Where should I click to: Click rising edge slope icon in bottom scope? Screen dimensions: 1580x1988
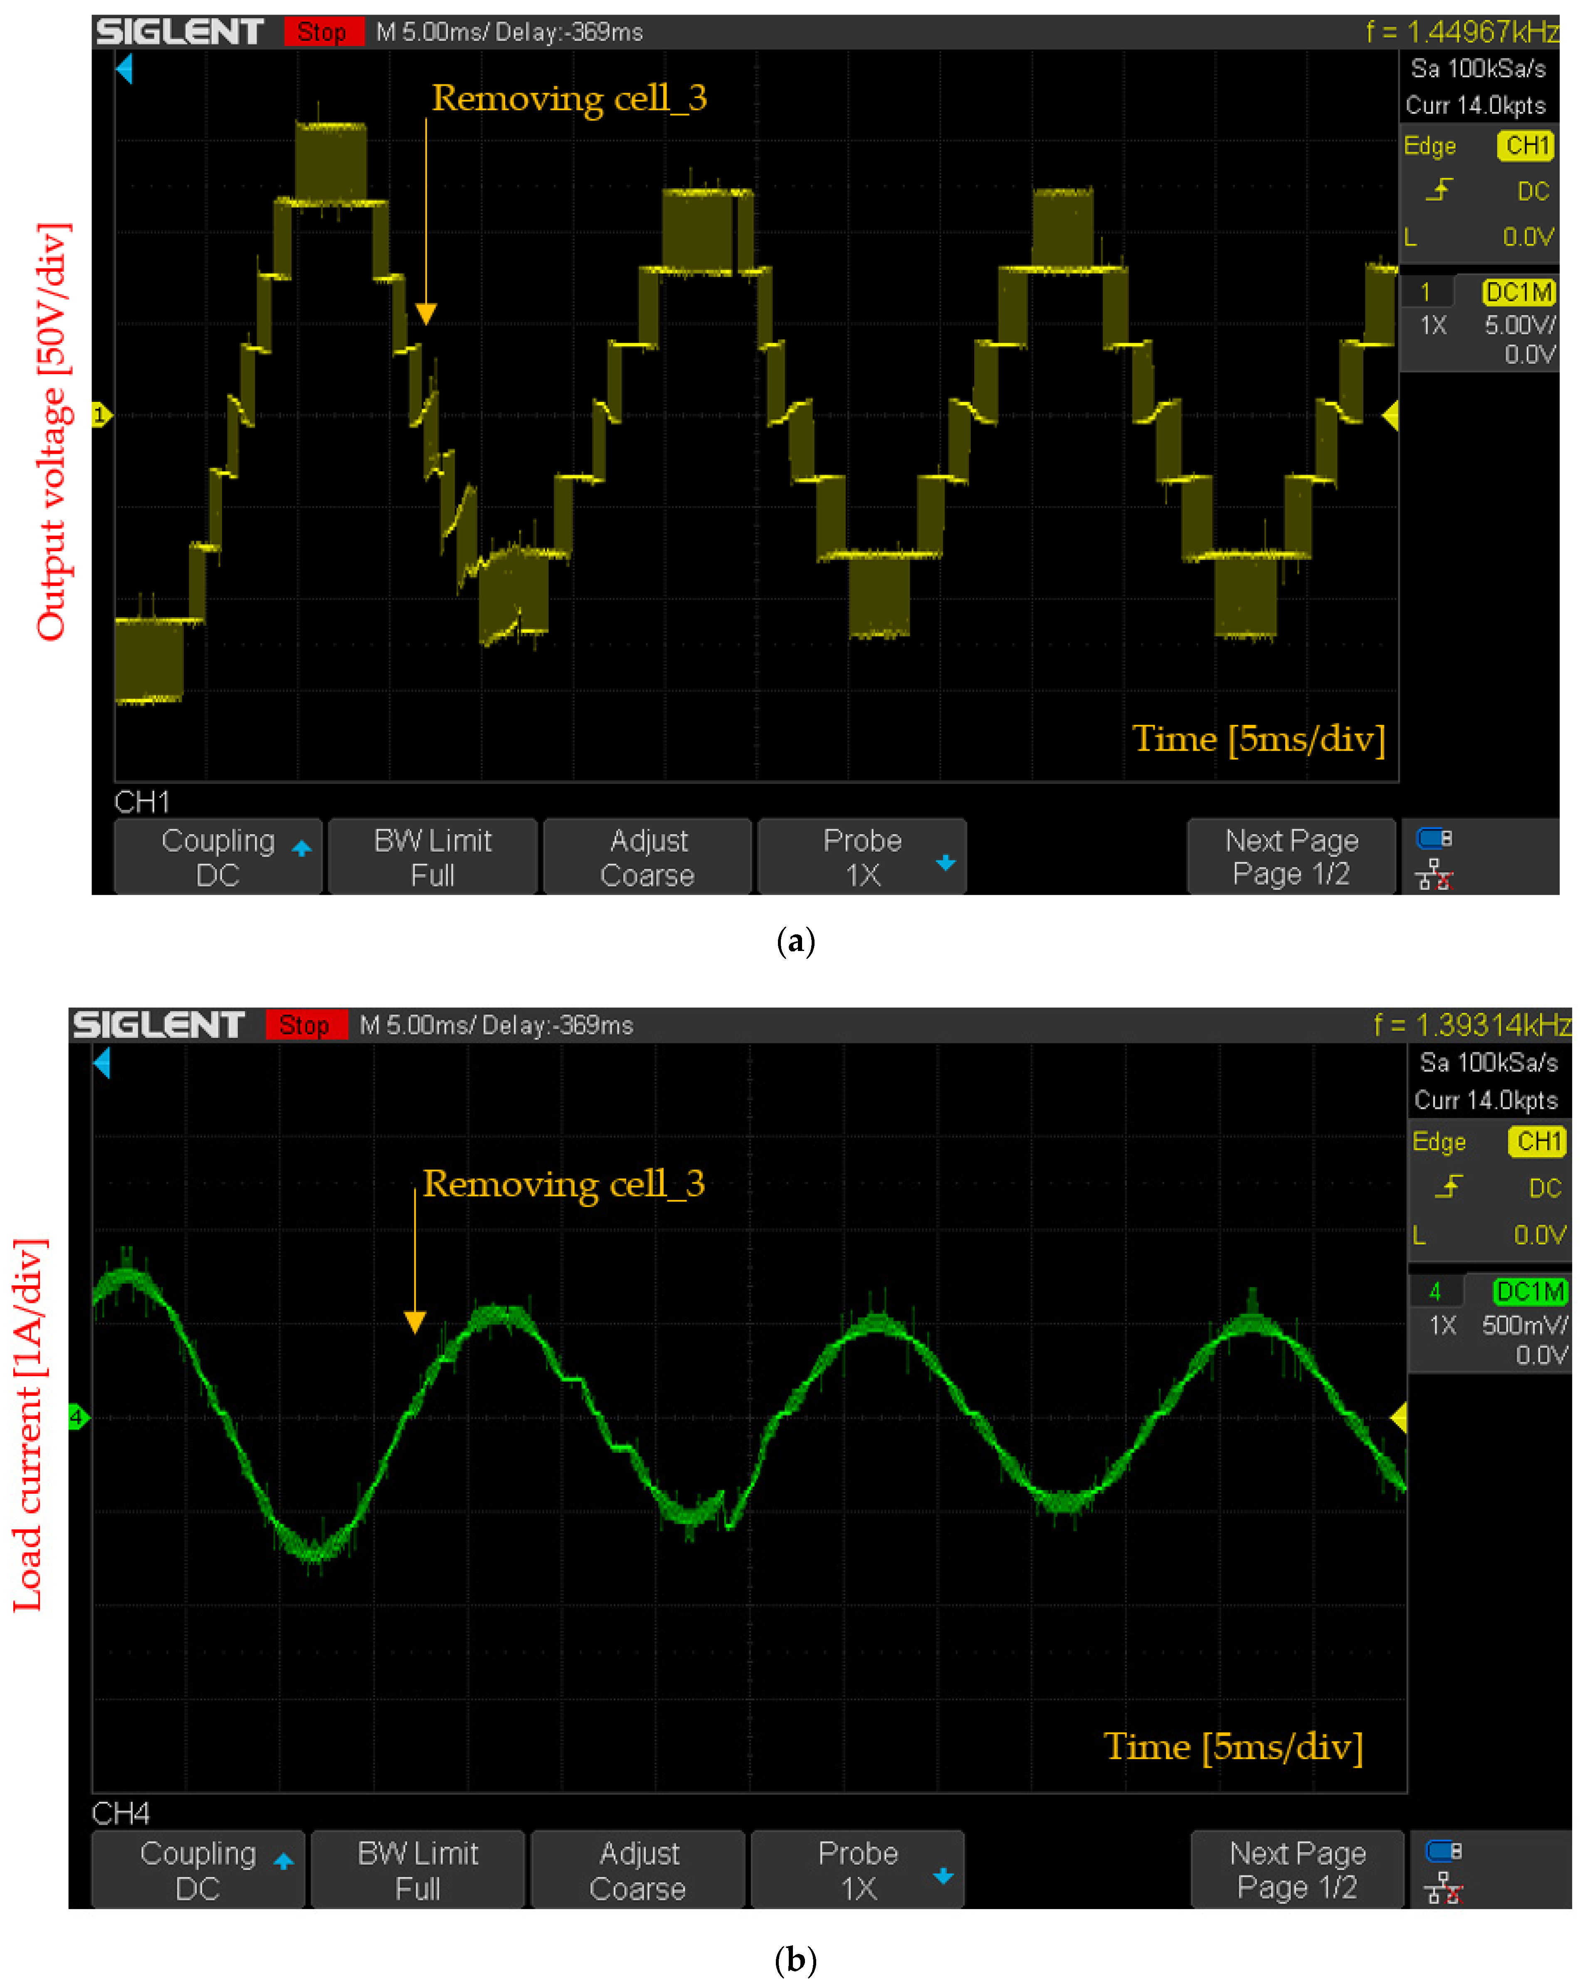click(x=1449, y=1186)
